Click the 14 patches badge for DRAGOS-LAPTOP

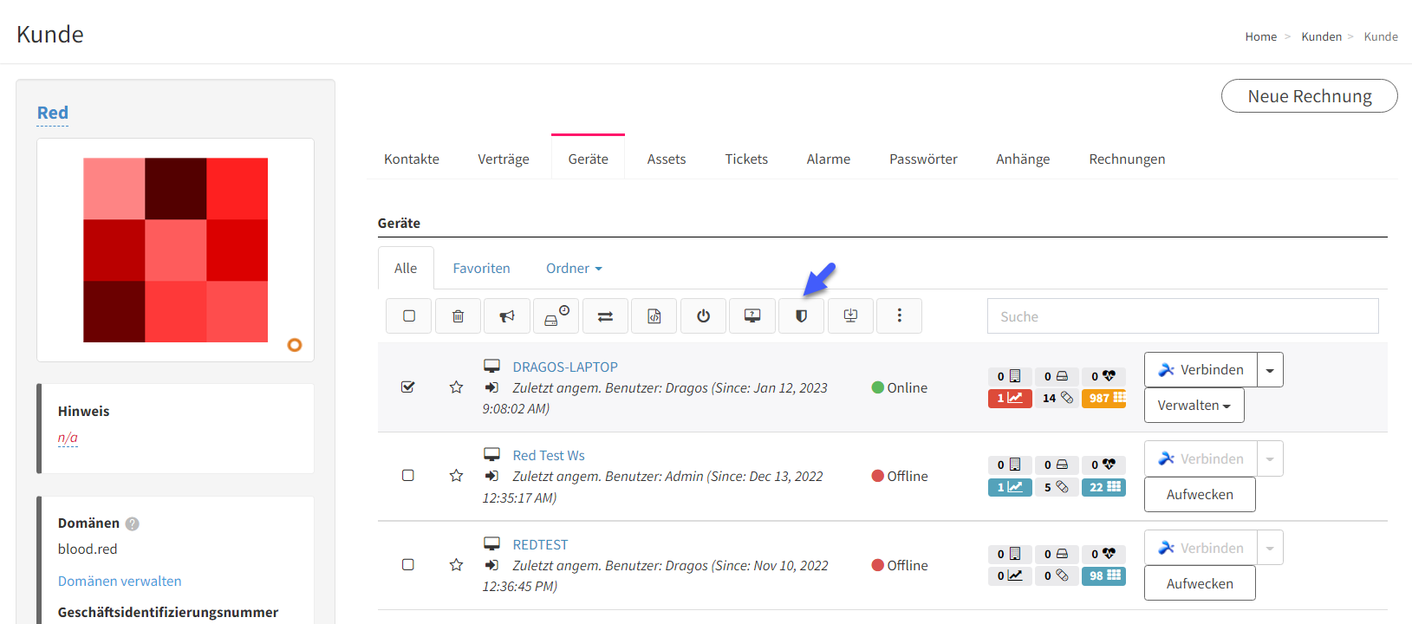[x=1057, y=398]
